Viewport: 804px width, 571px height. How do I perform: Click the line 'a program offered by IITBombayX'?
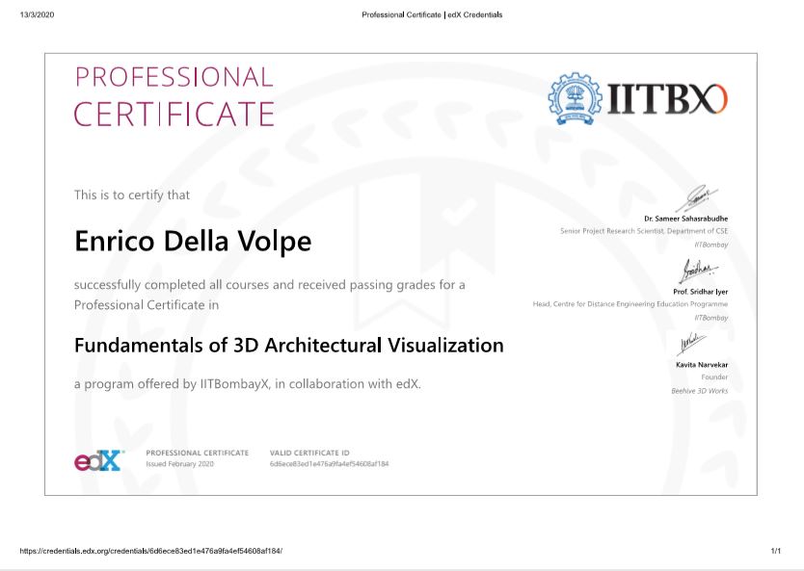(x=172, y=384)
